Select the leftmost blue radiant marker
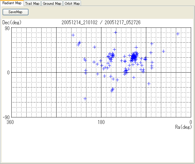 (x=73, y=35)
